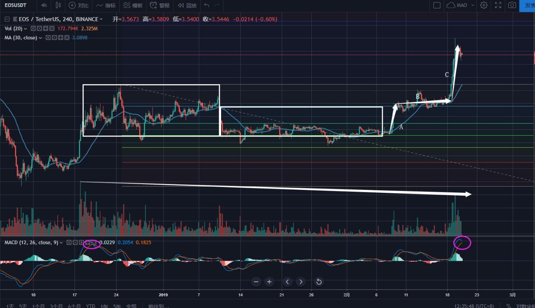Screen dimensions: 535x308
Task: Open MACD indicator settings gear
Action: pos(75,242)
